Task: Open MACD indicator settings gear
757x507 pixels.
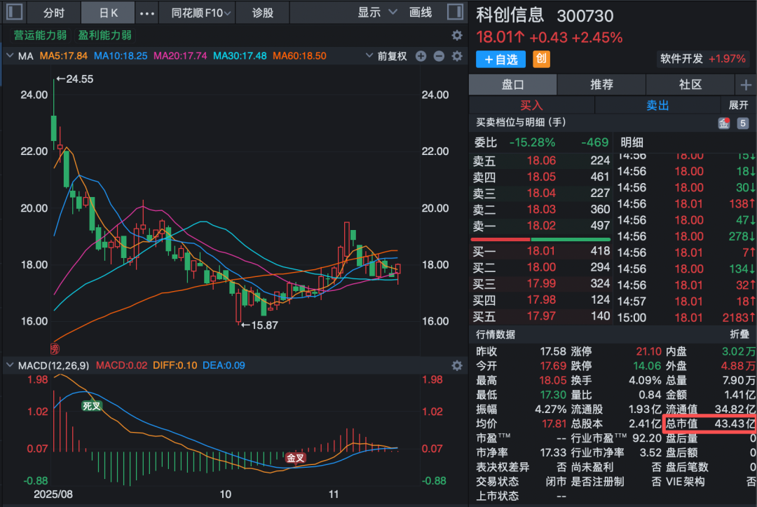Action: [x=457, y=365]
